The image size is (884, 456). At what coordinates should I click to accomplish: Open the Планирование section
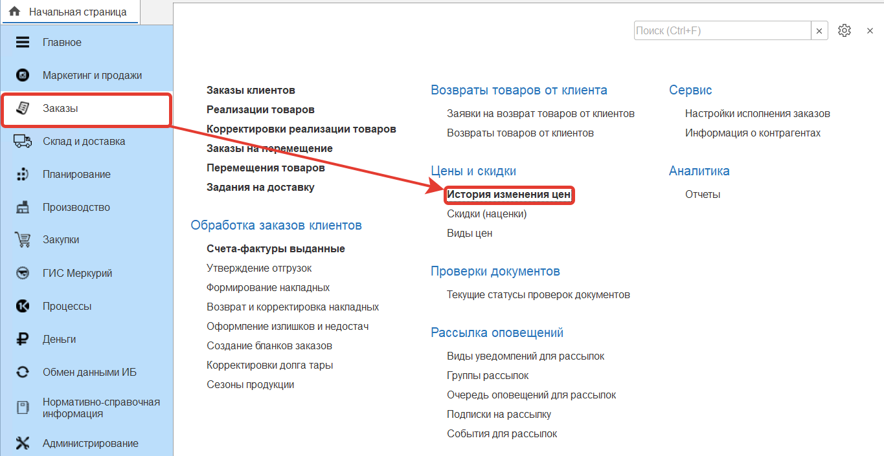coord(76,175)
